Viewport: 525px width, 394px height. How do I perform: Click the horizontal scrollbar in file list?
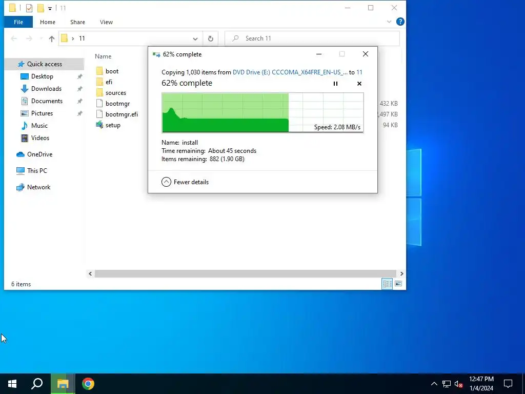(x=246, y=274)
